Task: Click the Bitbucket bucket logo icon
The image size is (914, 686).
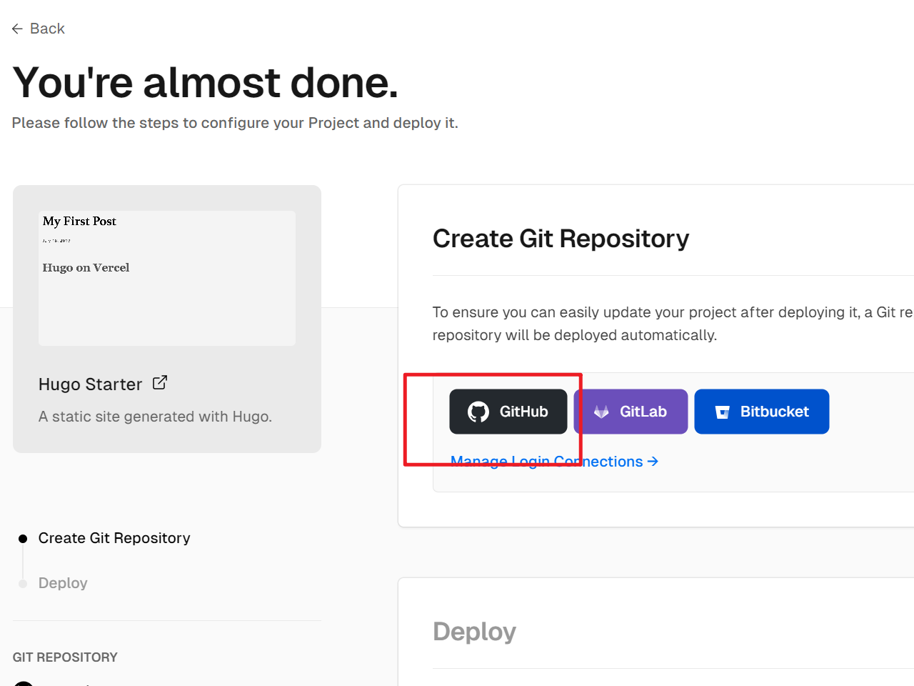Action: coord(723,412)
